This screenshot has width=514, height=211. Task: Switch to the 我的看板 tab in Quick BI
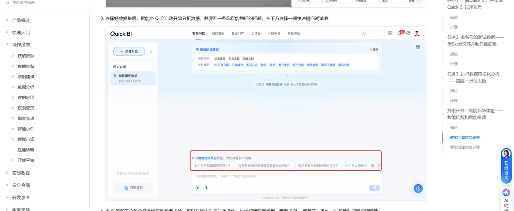point(218,33)
